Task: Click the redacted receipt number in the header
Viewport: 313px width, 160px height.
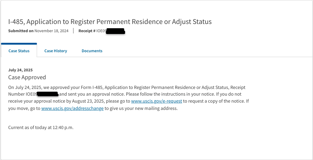Action: pyautogui.click(x=115, y=31)
